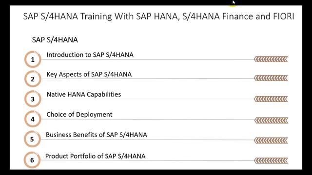This screenshot has width=312, height=175.
Task: Click chevron arrows beside Business Benefits row
Action: 271,140
